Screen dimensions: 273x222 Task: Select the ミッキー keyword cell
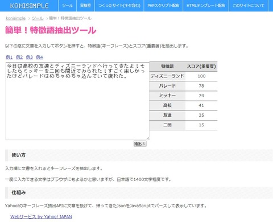click(167, 96)
